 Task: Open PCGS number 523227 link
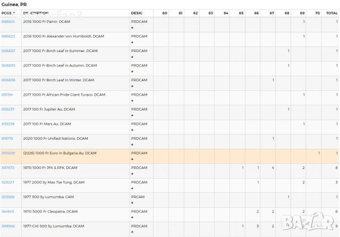[x=7, y=182]
